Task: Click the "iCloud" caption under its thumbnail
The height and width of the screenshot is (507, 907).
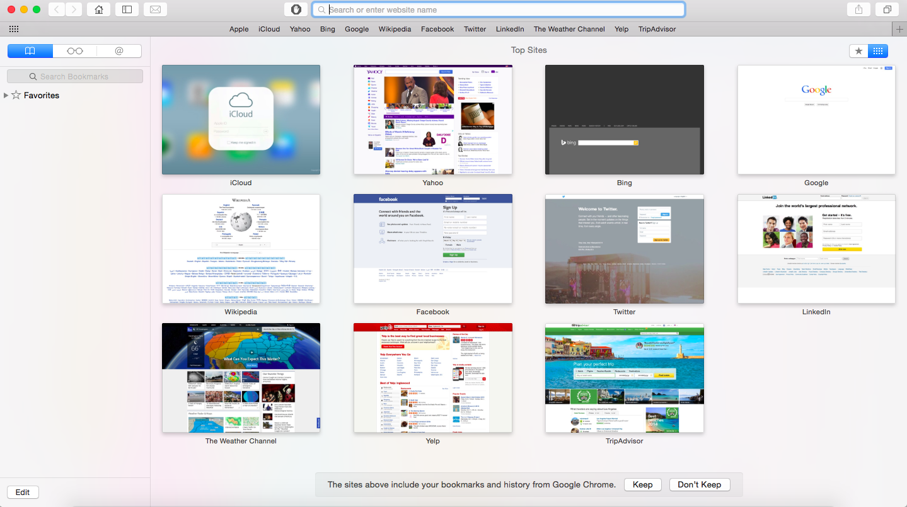Action: (241, 183)
